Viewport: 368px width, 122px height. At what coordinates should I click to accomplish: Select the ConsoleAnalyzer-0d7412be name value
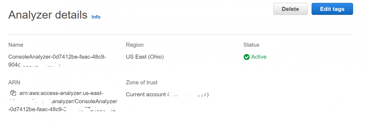[57, 57]
